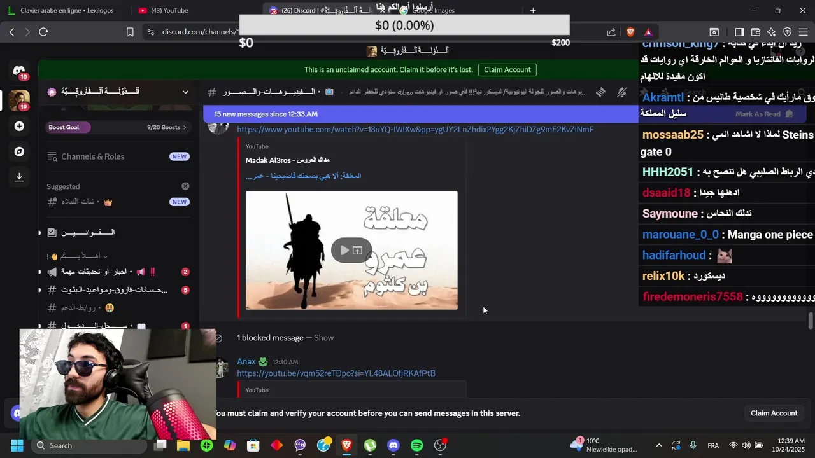Click the donation goal progress bar
Screen dimensions: 815x458
[404, 25]
